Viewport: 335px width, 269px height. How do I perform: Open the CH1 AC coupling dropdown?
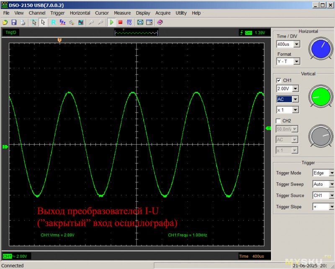coord(296,99)
